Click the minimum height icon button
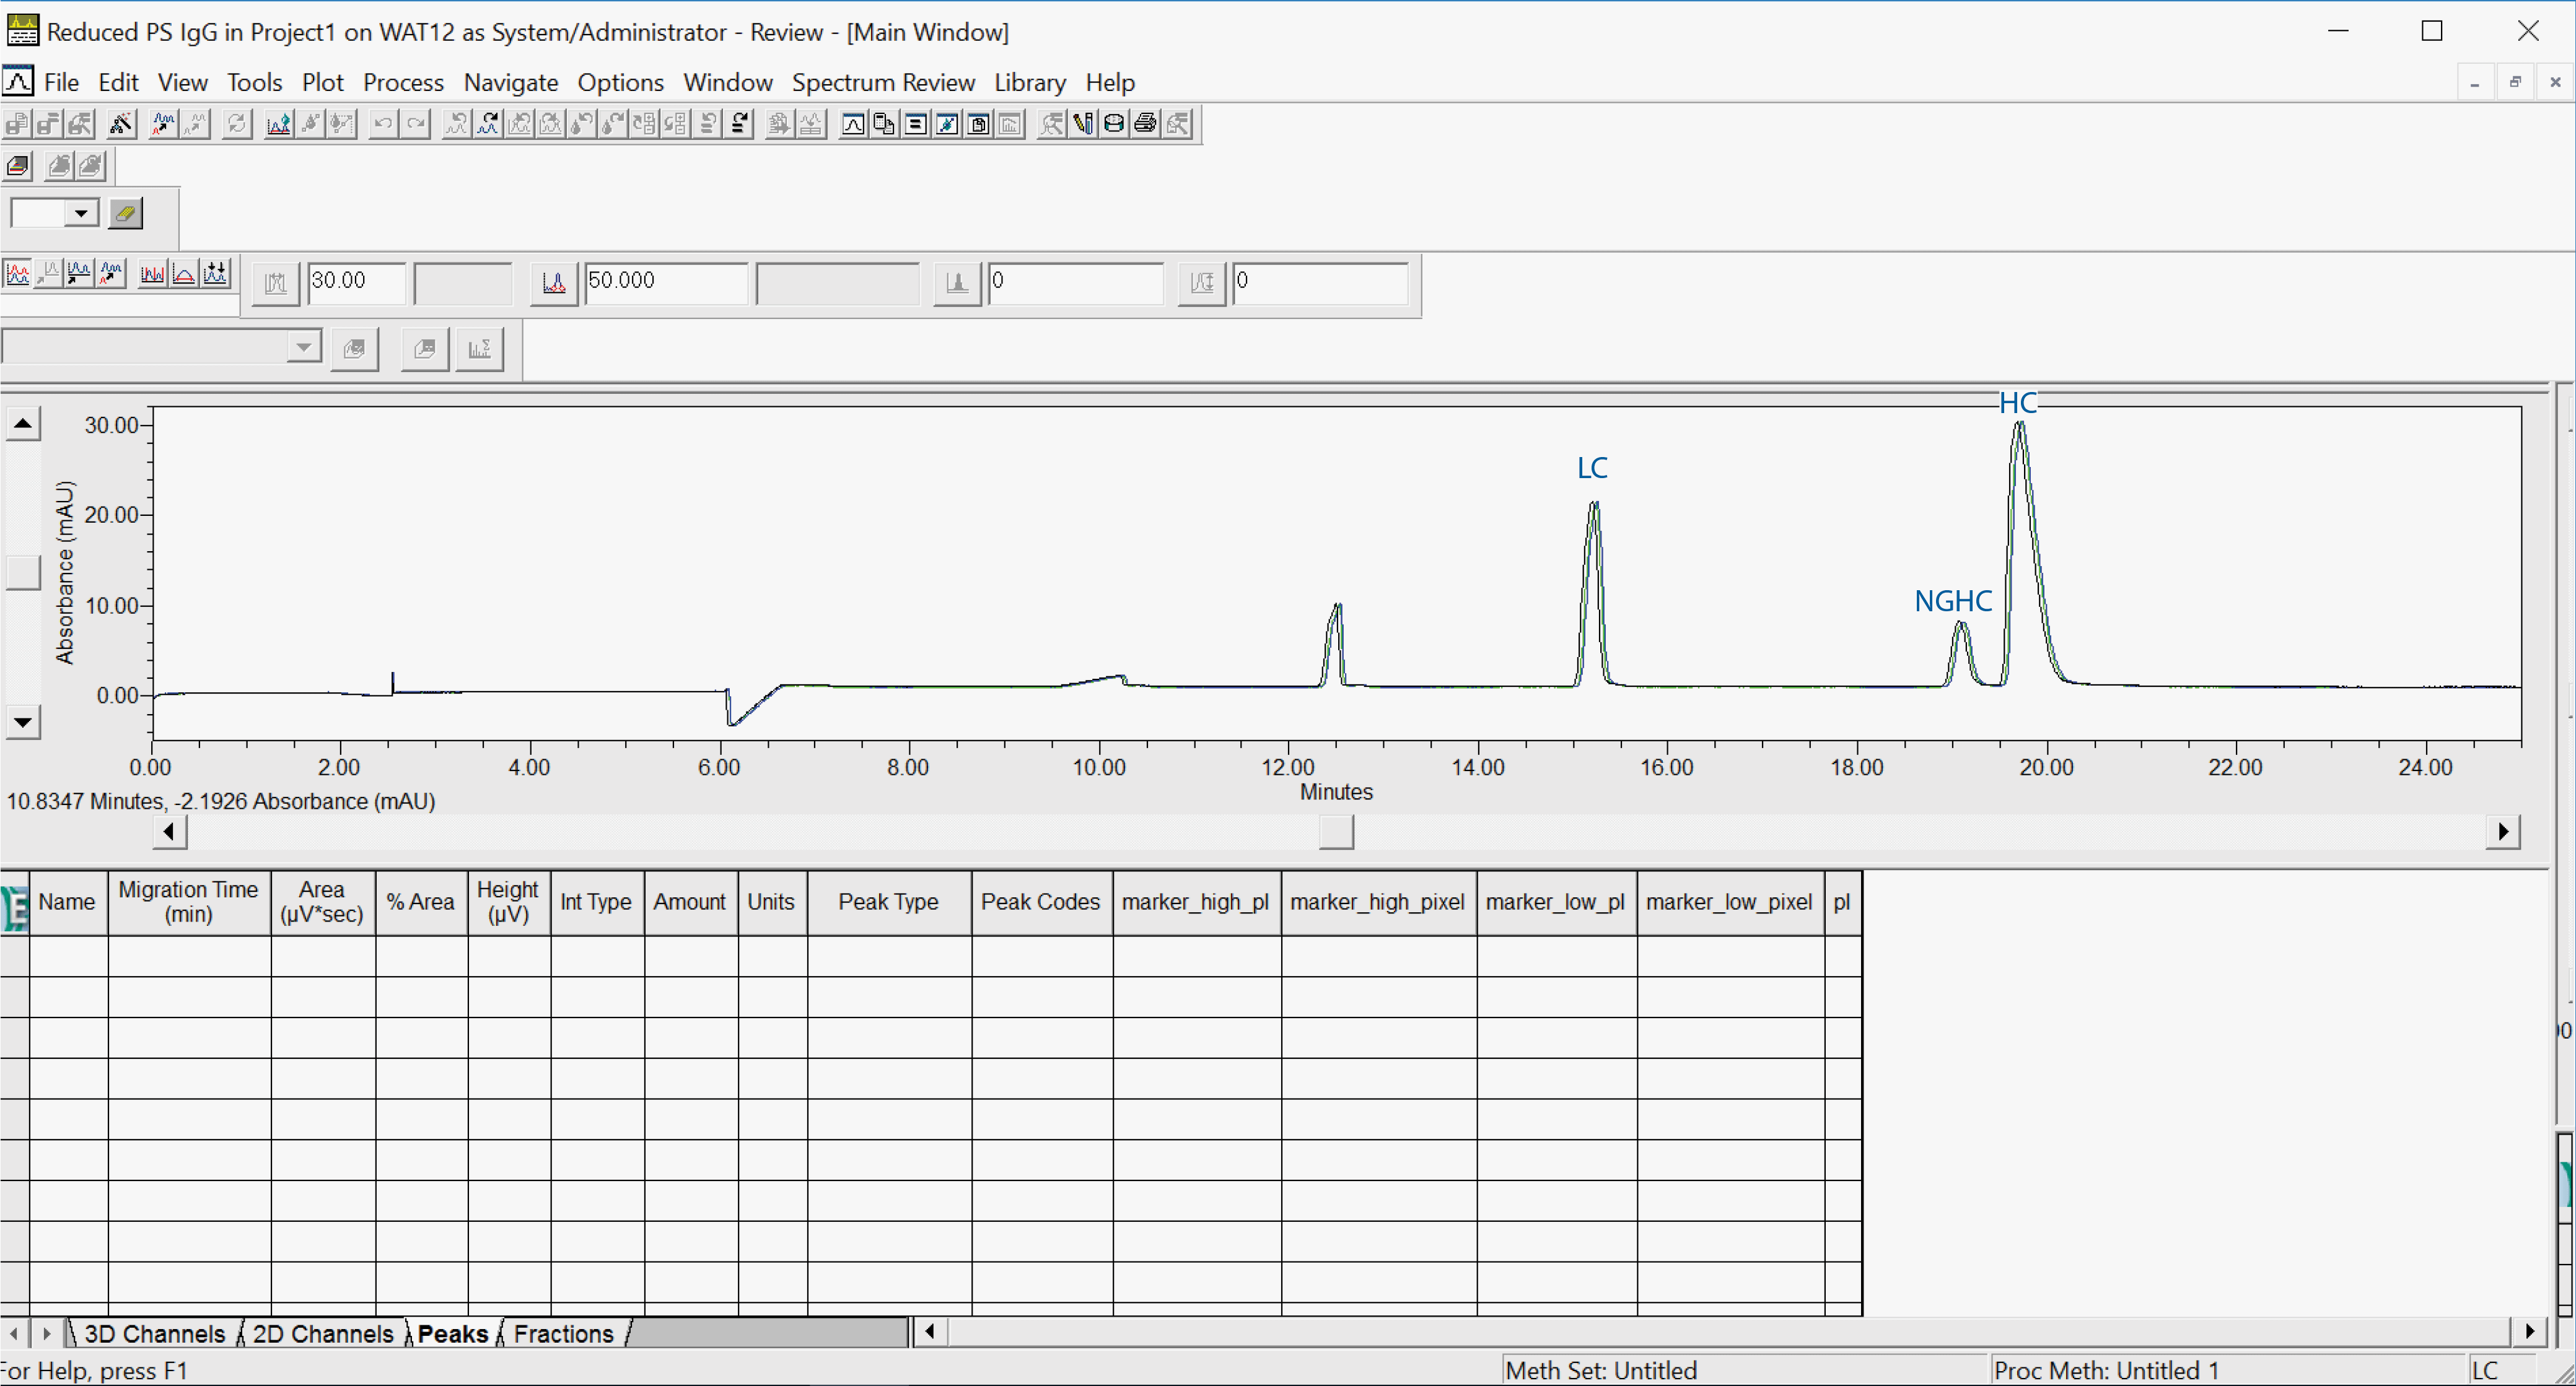Image resolution: width=2576 pixels, height=1386 pixels. [1202, 284]
